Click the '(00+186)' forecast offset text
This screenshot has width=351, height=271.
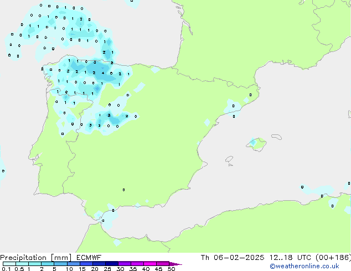point(333,258)
